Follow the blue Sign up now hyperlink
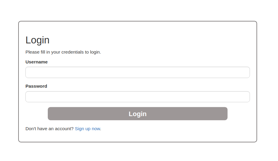 pyautogui.click(x=87, y=129)
